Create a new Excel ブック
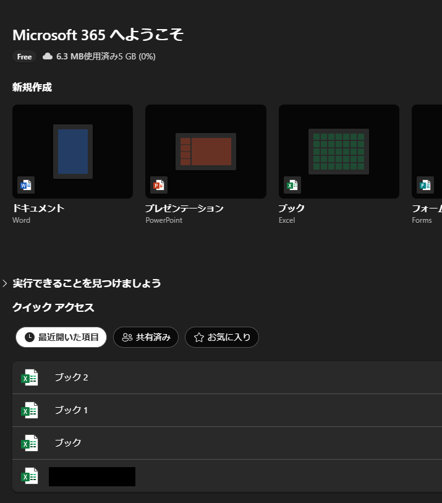This screenshot has width=442, height=503. (339, 152)
